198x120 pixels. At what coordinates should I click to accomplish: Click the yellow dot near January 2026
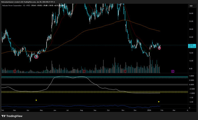(x=159, y=102)
